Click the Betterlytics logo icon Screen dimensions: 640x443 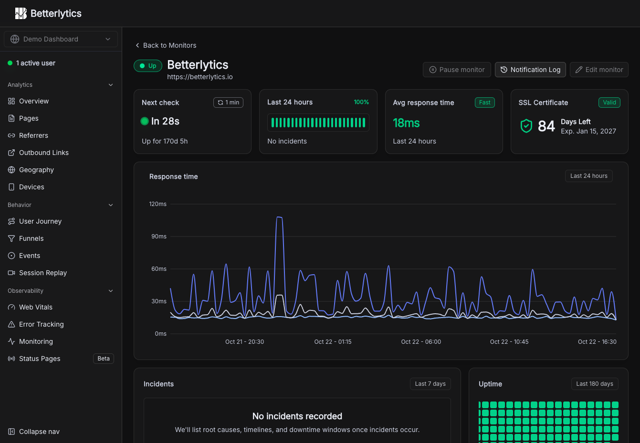coord(21,13)
